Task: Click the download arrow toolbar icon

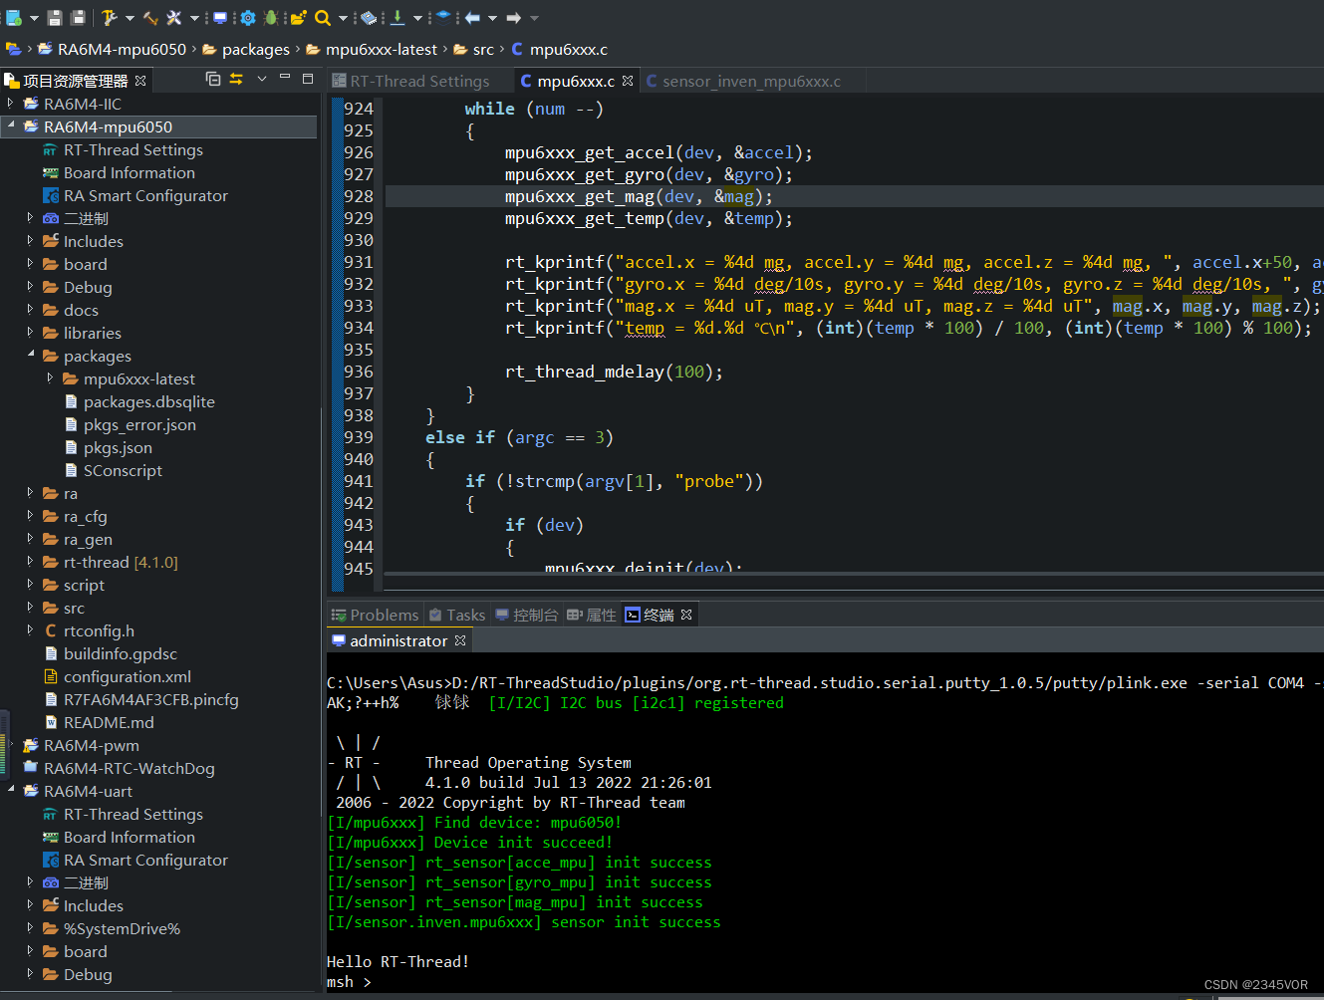Action: (x=398, y=17)
